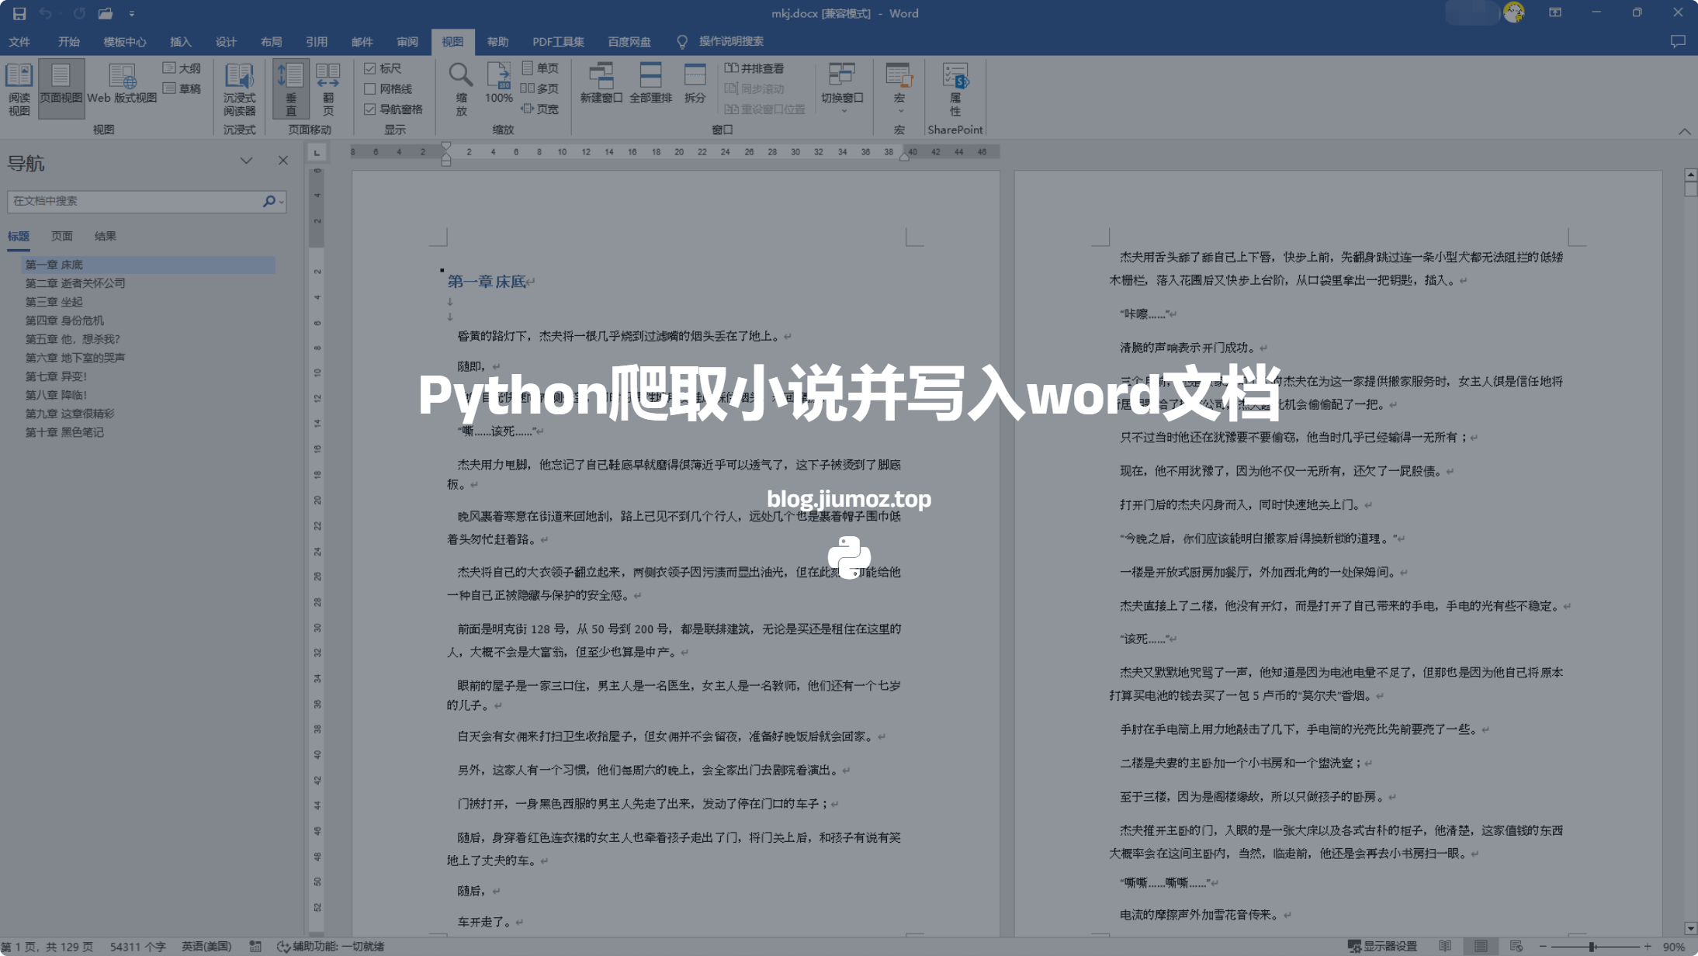Open the 切换窗口 switch windows dropdown
The width and height of the screenshot is (1698, 956).
pyautogui.click(x=842, y=88)
